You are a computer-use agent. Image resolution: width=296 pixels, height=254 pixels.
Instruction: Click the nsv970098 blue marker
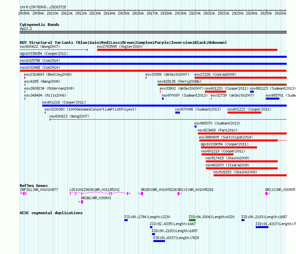[178, 113]
